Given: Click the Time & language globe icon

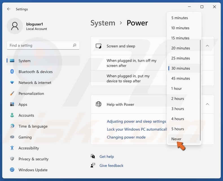Looking at the screenshot, I should point(12,126).
